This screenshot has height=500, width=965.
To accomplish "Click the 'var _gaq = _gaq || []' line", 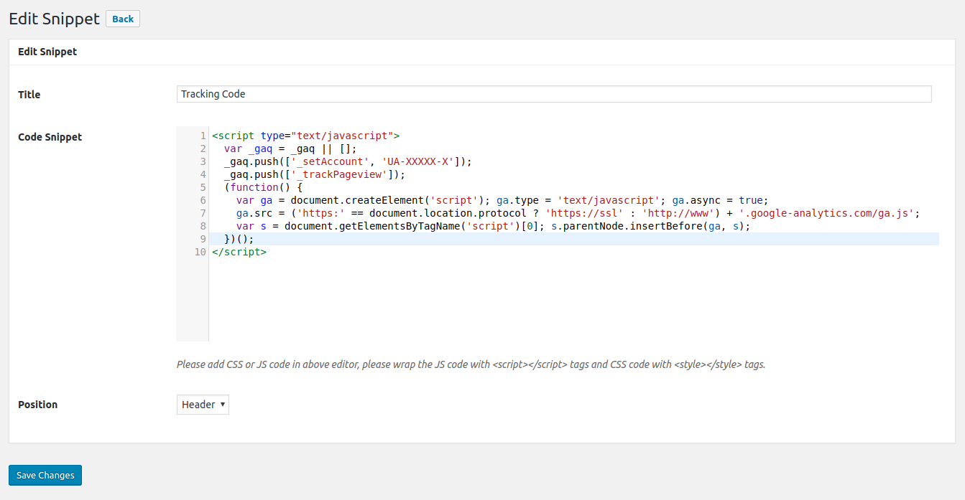I will pyautogui.click(x=290, y=148).
